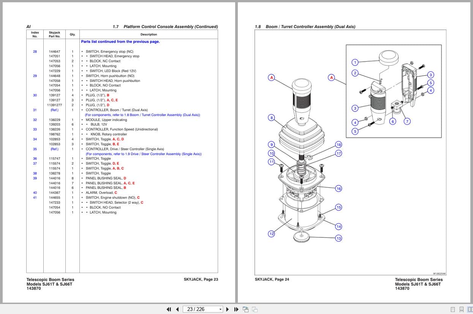Select part number 147233
The image size is (473, 314).
54,203
